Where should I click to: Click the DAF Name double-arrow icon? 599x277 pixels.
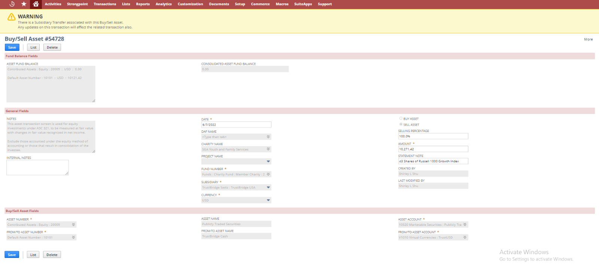coord(268,137)
